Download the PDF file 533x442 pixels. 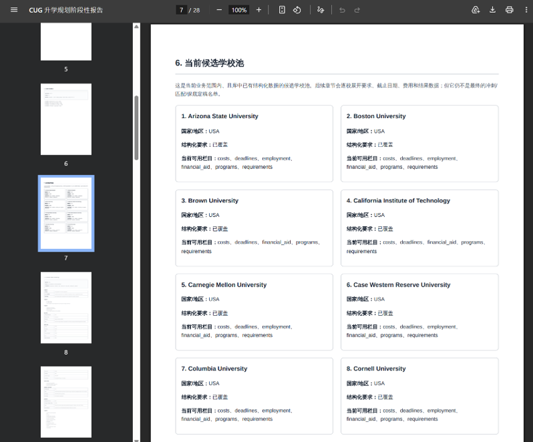[x=492, y=10]
